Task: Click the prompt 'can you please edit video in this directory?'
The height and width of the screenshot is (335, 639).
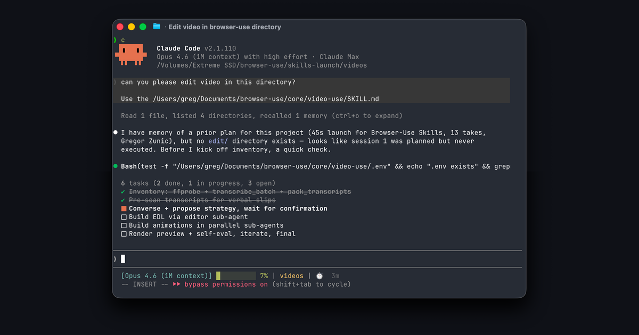Action: [208, 82]
